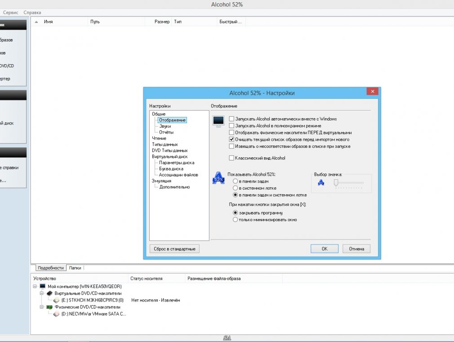Select the '(D:) NECVMWar VMware SATA' drive
This screenshot has height=342, width=454.
(93, 314)
